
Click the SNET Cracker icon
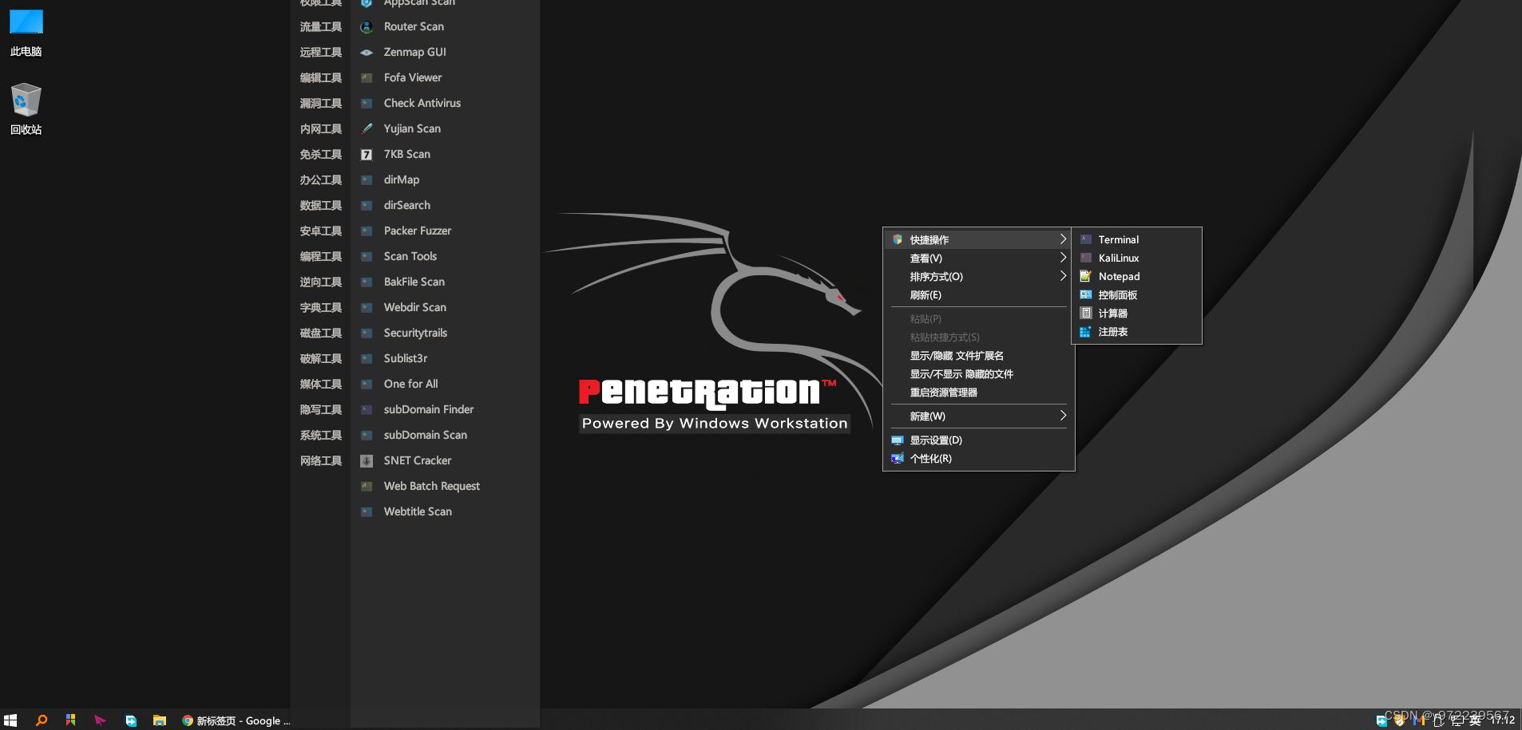pyautogui.click(x=367, y=461)
